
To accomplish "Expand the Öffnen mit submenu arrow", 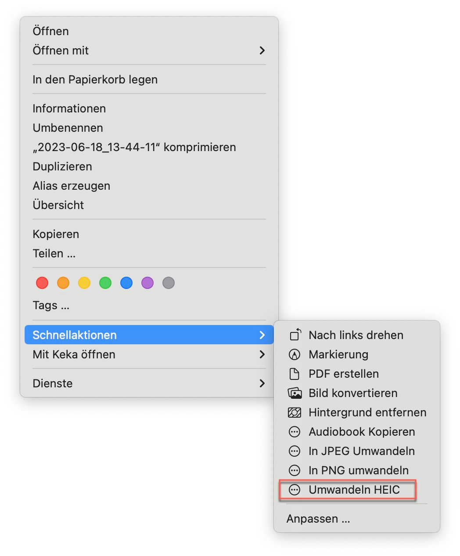I will point(262,51).
